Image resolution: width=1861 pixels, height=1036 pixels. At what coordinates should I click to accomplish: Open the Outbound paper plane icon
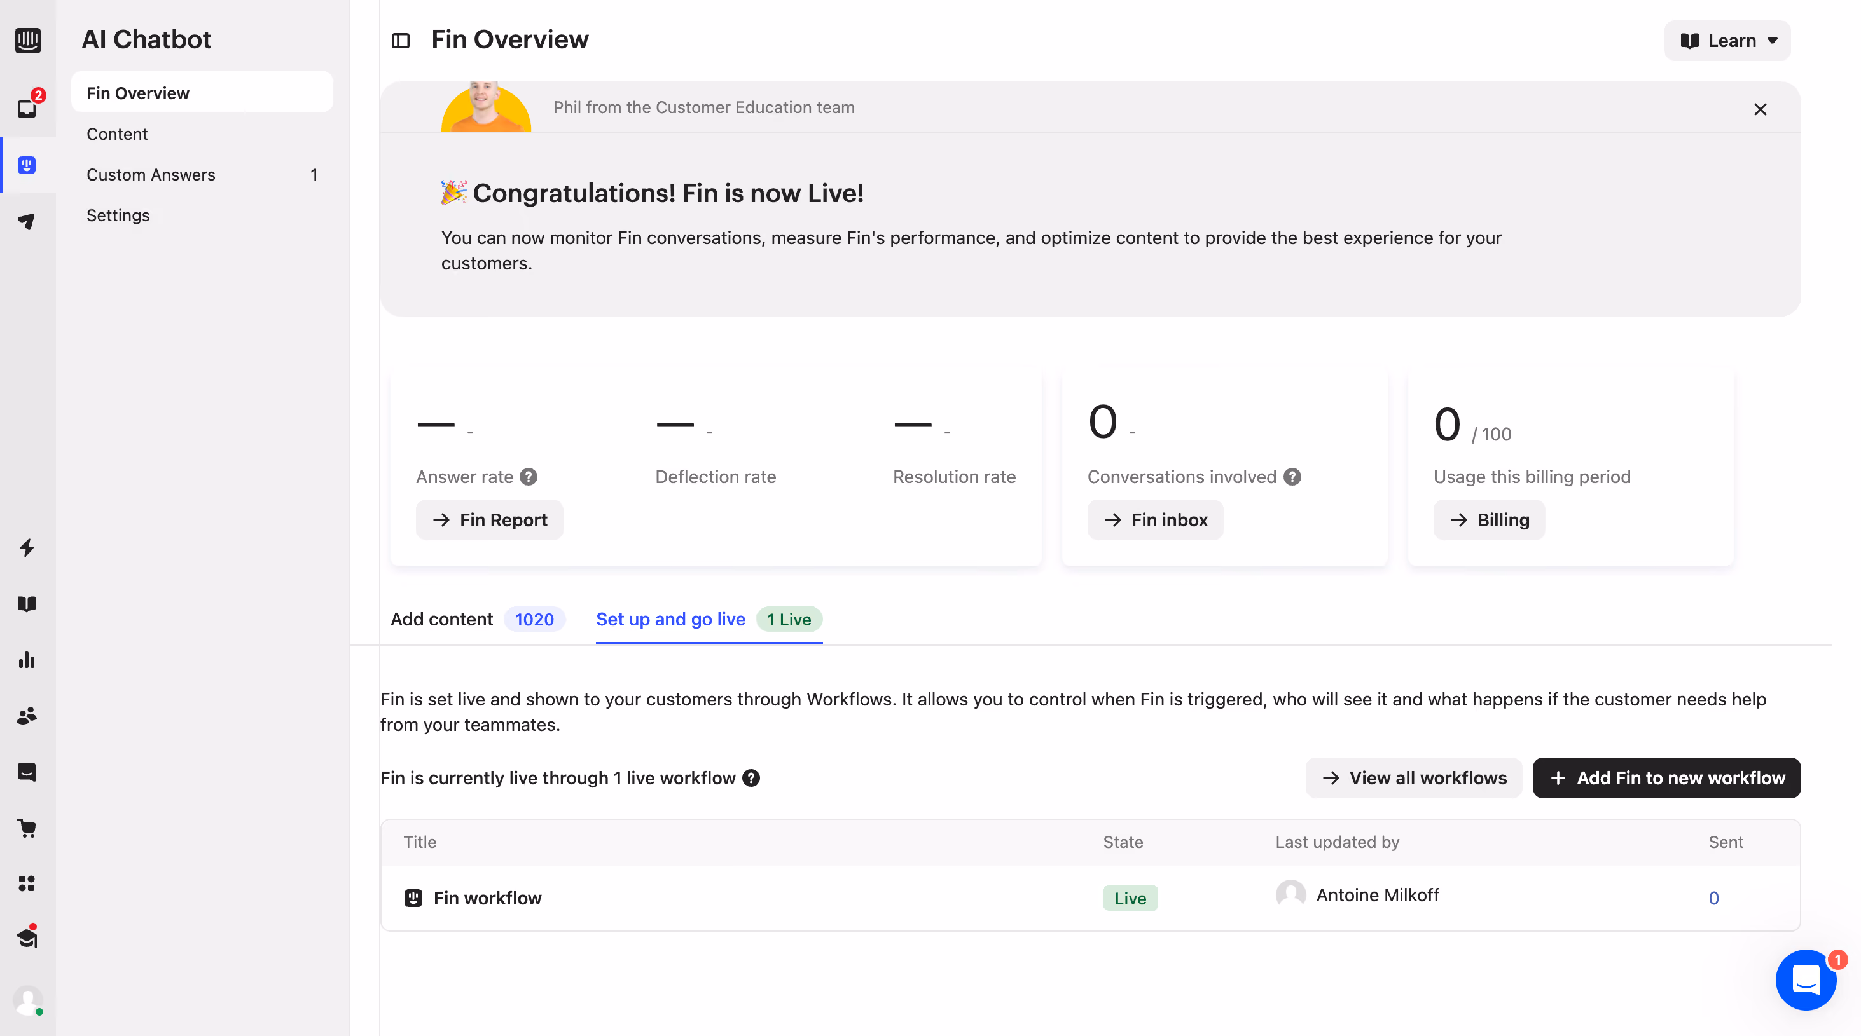[x=27, y=221]
